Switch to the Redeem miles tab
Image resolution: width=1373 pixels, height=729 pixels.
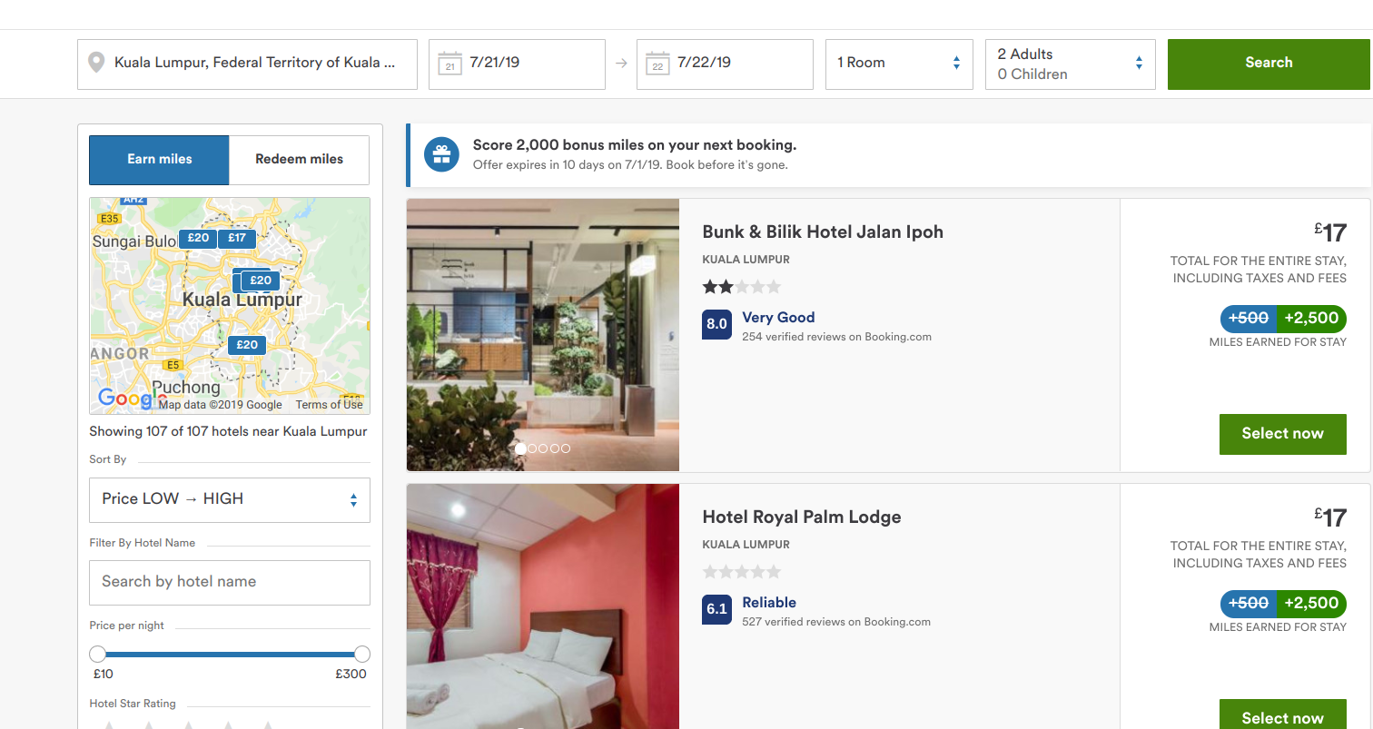tap(299, 160)
